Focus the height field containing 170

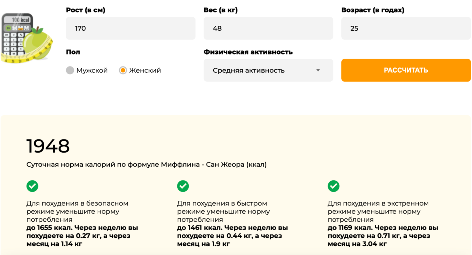coord(130,29)
